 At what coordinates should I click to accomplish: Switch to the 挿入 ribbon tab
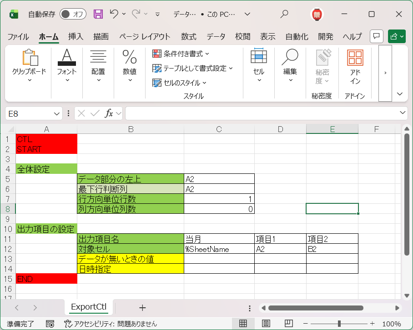tap(76, 37)
